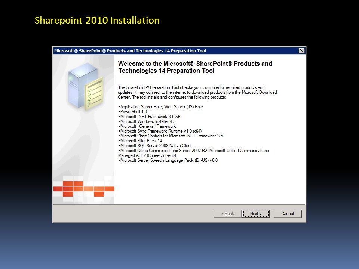Viewport: 359px width, 269px height.
Task: Select 'Microsoft Sync Framework Runtime v1.0 (x64)'
Action: (x=160, y=131)
